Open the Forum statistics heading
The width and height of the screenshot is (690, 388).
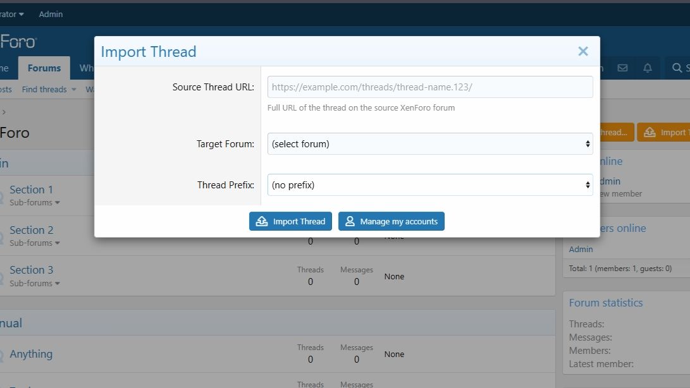pos(605,303)
